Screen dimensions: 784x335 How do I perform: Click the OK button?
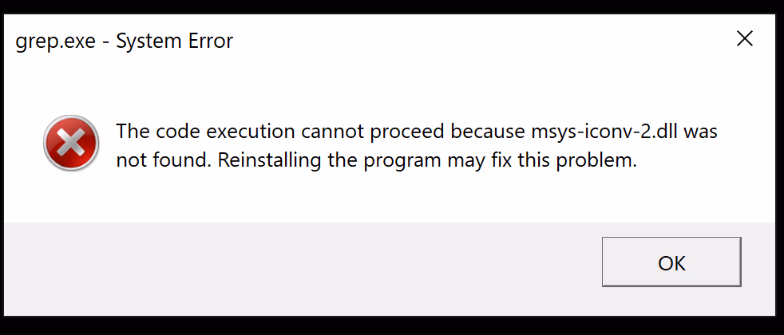click(671, 263)
